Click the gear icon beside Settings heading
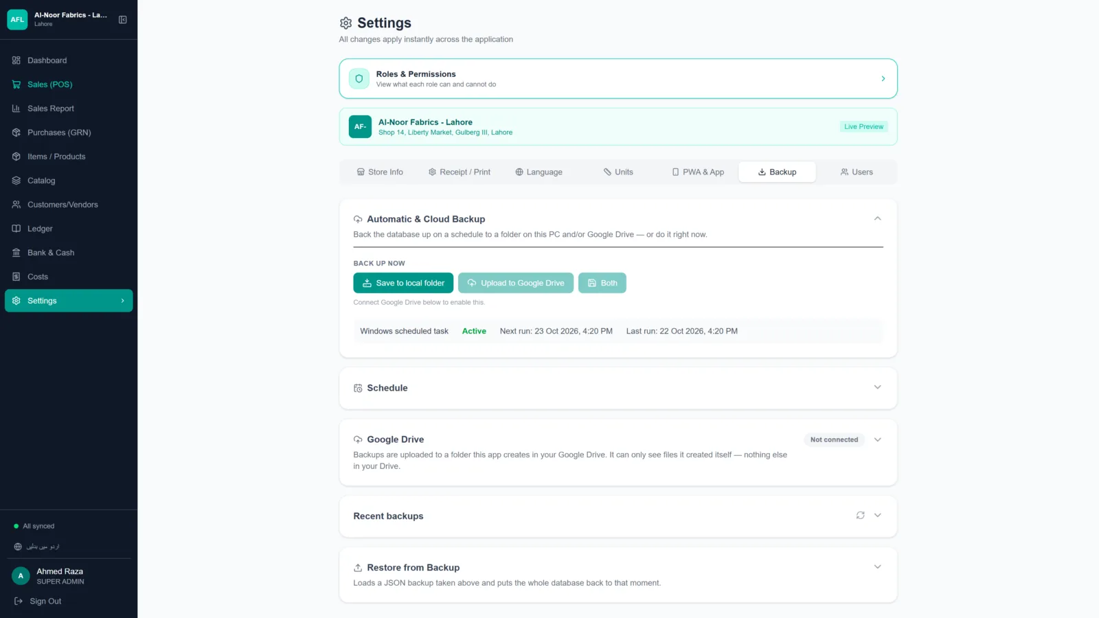The height and width of the screenshot is (618, 1099). coord(346,23)
